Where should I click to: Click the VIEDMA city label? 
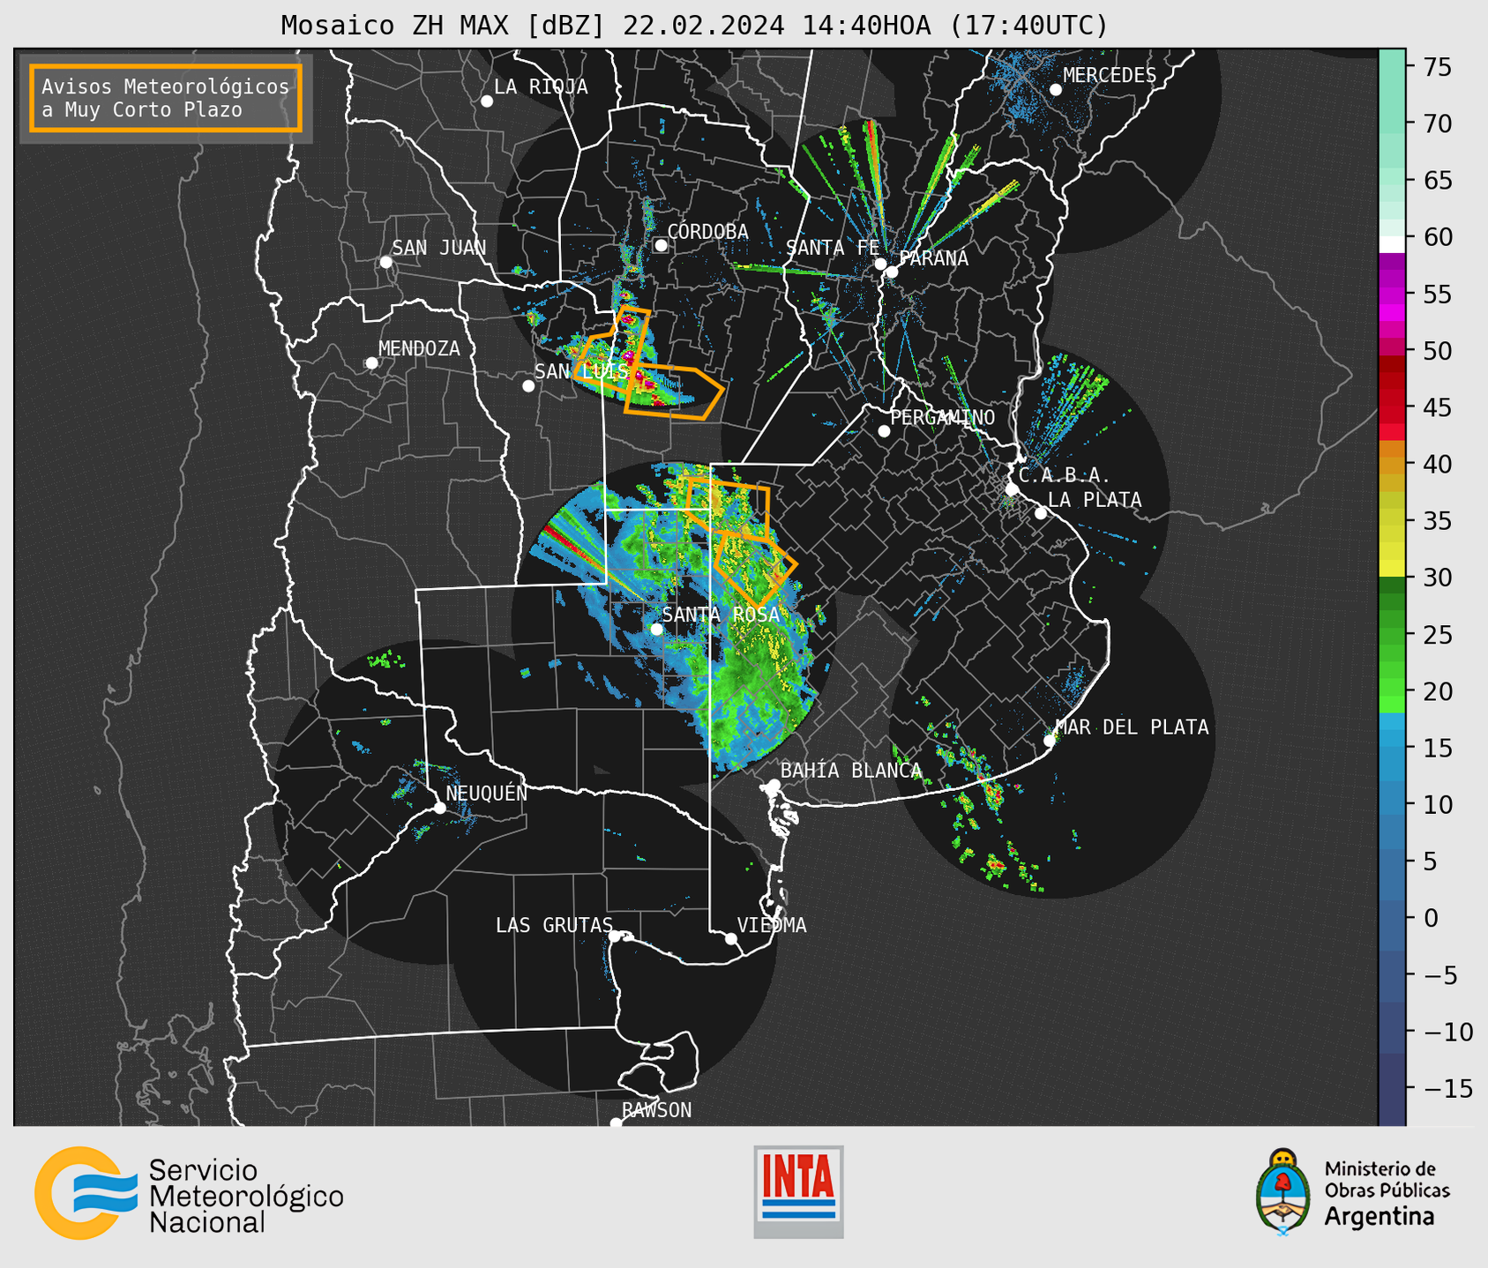[x=772, y=925]
